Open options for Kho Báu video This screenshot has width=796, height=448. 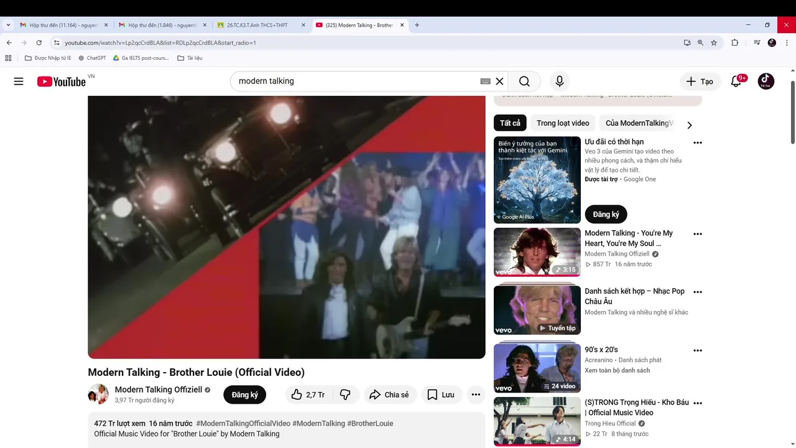pyautogui.click(x=698, y=403)
